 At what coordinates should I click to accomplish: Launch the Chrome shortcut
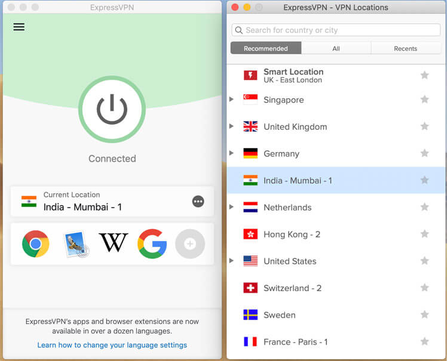pyautogui.click(x=36, y=244)
